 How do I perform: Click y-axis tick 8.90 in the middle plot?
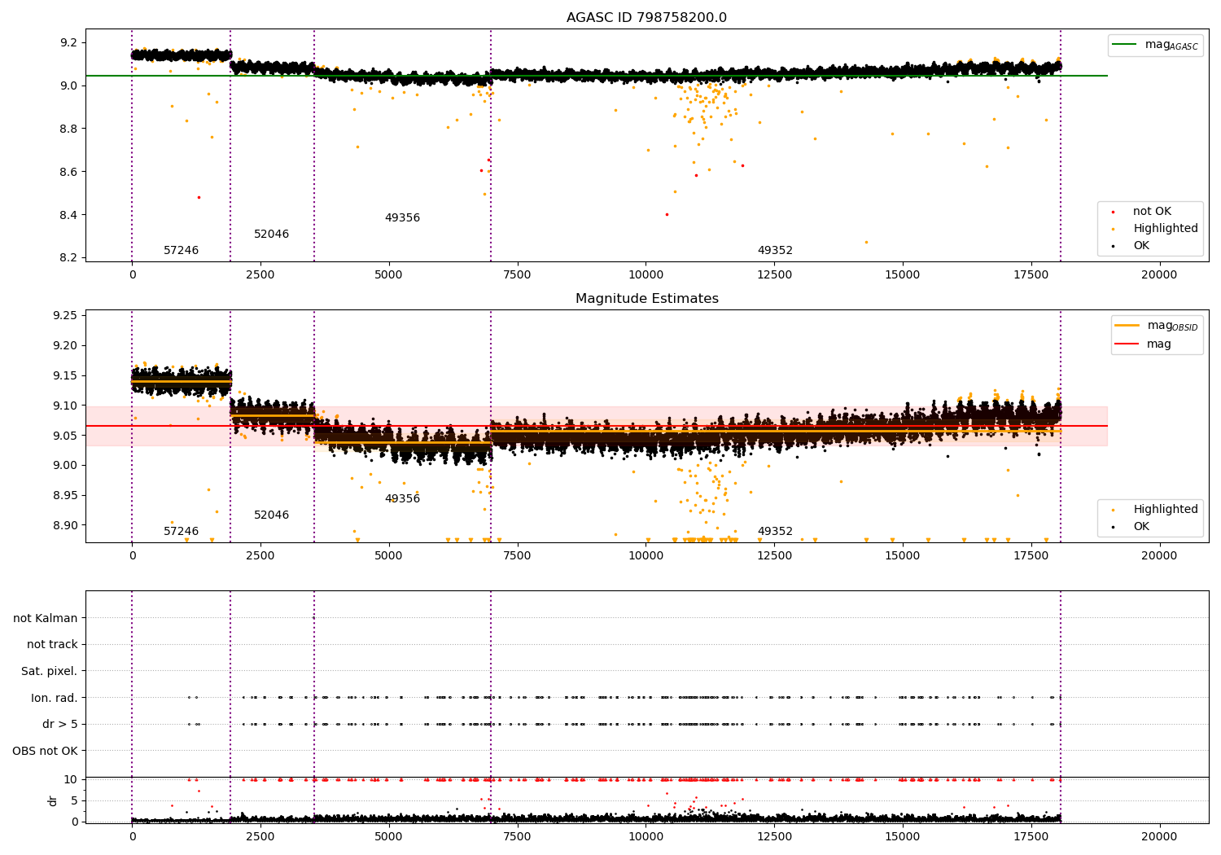[x=65, y=525]
